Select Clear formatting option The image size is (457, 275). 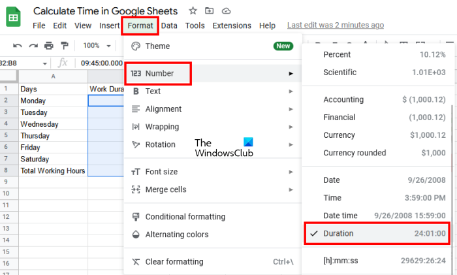(174, 262)
